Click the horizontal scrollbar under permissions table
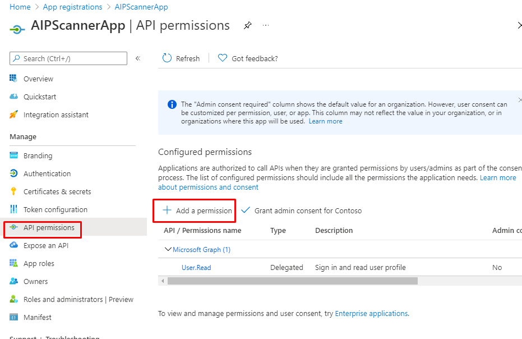The height and width of the screenshot is (339, 522). pyautogui.click(x=292, y=281)
